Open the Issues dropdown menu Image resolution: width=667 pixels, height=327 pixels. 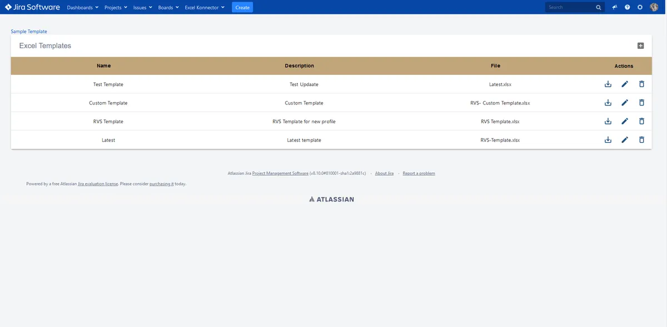(x=142, y=7)
